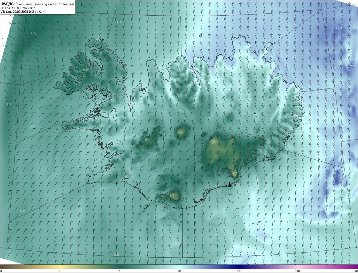
Task: Click the precipitation colour scale bar
Action: pyautogui.click(x=179, y=267)
